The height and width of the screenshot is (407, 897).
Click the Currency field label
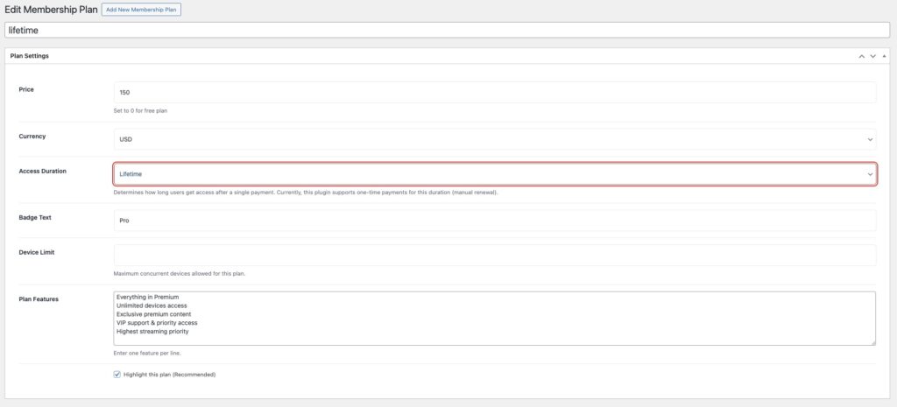pos(32,136)
